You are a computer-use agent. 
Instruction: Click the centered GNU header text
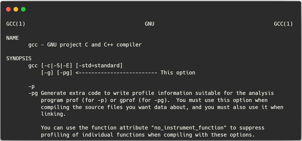coord(149,24)
